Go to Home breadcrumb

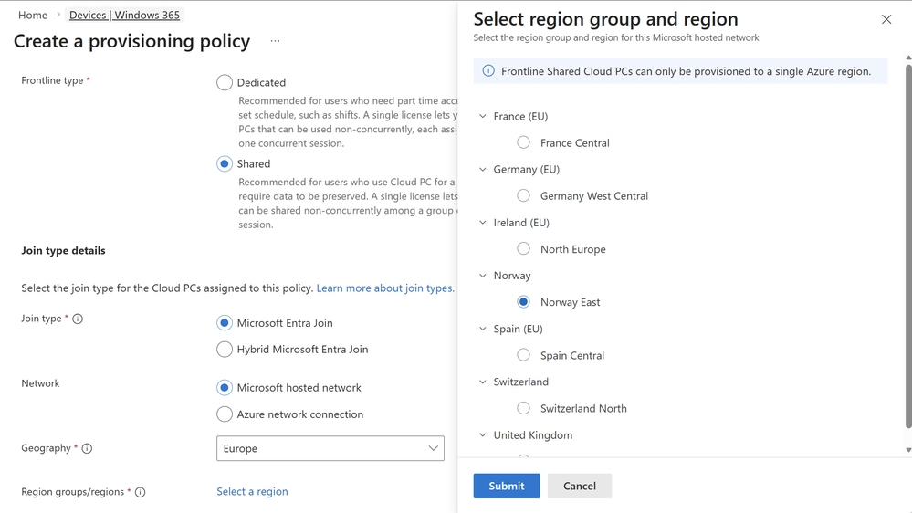click(x=33, y=15)
